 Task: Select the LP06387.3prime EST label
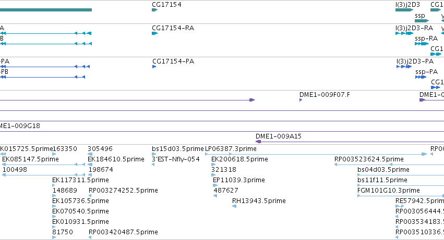coord(231,149)
